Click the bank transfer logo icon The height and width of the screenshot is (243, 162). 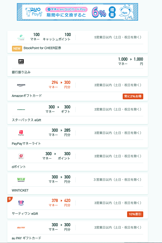[21, 62]
